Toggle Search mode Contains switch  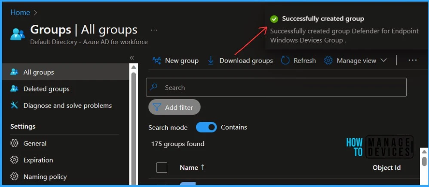click(206, 127)
